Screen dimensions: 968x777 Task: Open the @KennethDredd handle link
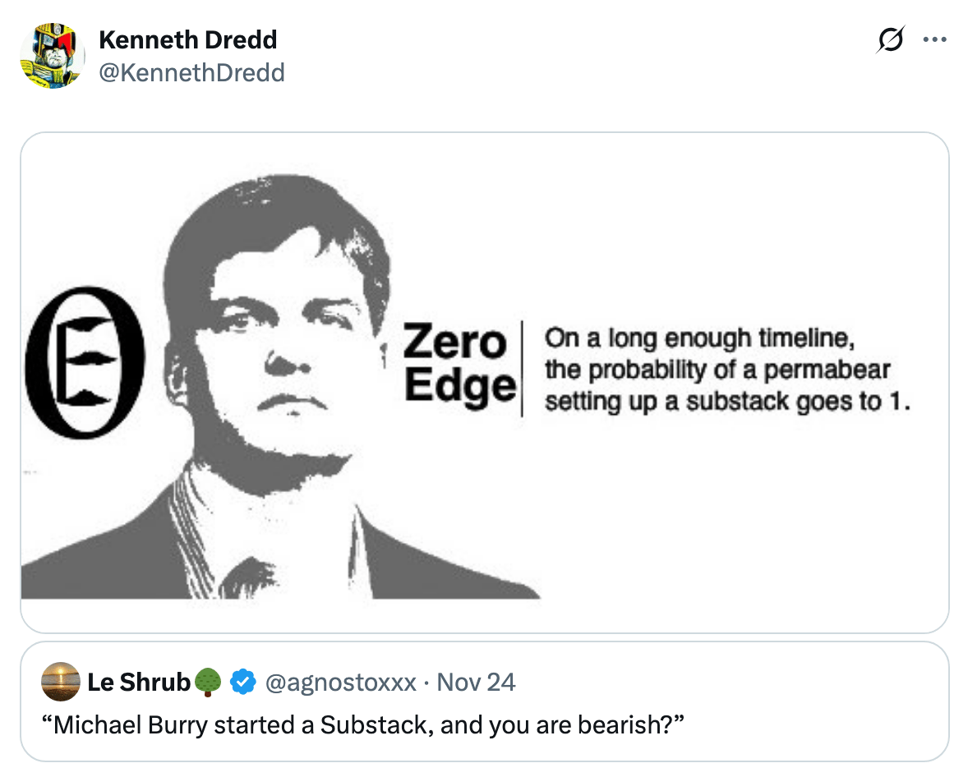191,73
